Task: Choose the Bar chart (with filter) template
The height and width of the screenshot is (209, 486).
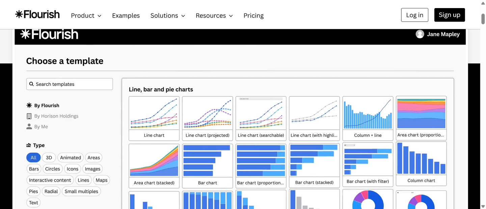Action: point(368,164)
